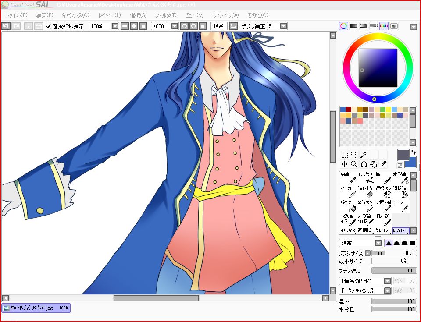Select the lasso selection tool
421x322 pixels.
pyautogui.click(x=354, y=155)
